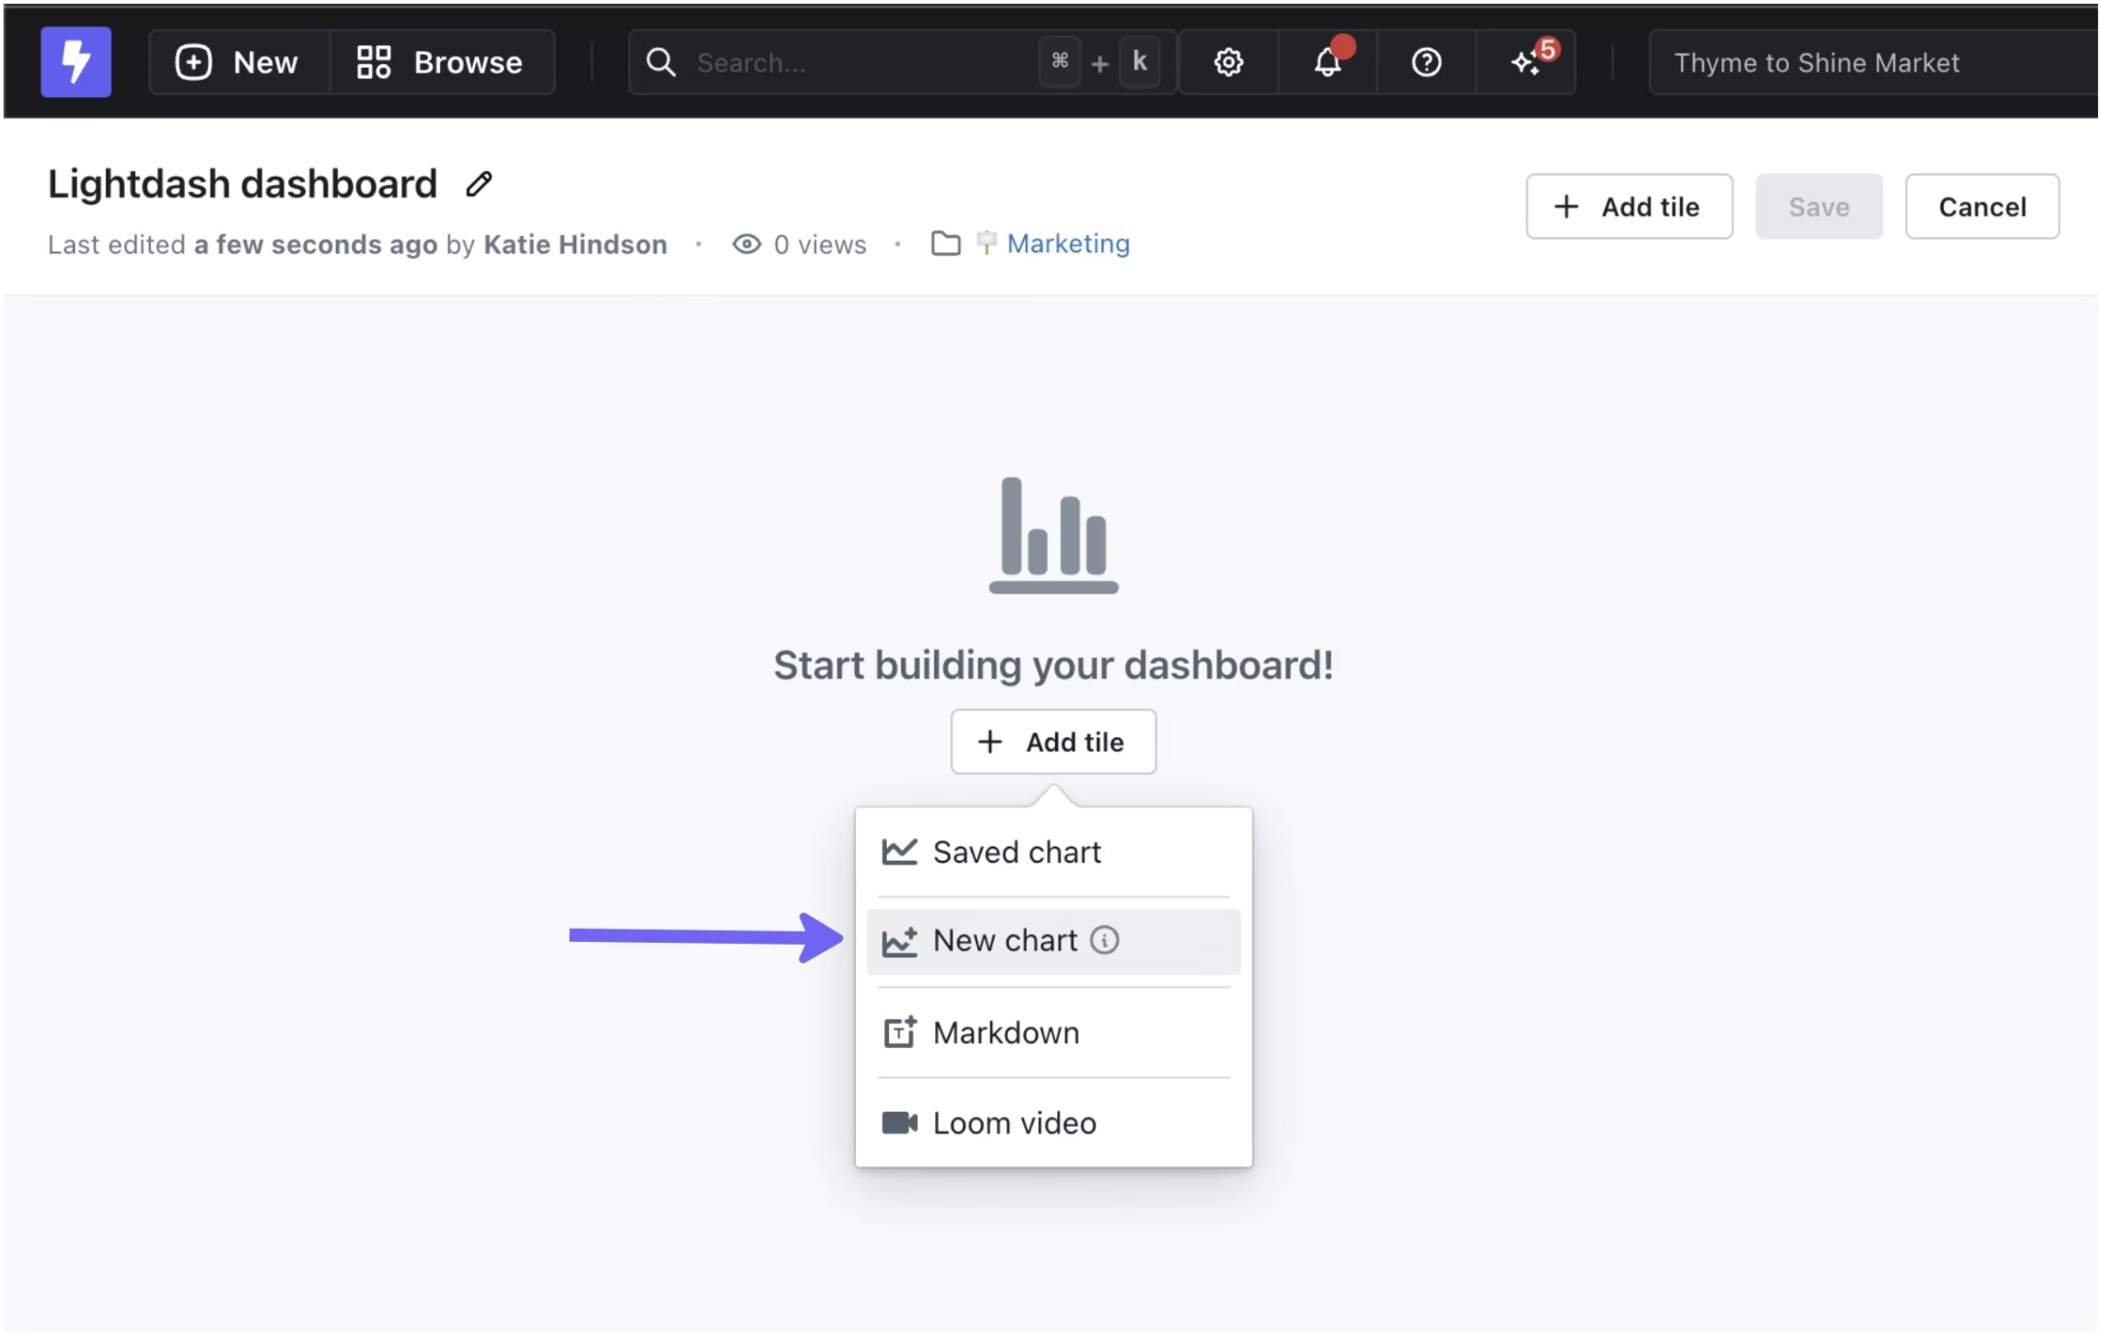Viewport: 2101px width, 1334px height.
Task: Open the Lightdash home via lightning bolt logo
Action: 76,61
